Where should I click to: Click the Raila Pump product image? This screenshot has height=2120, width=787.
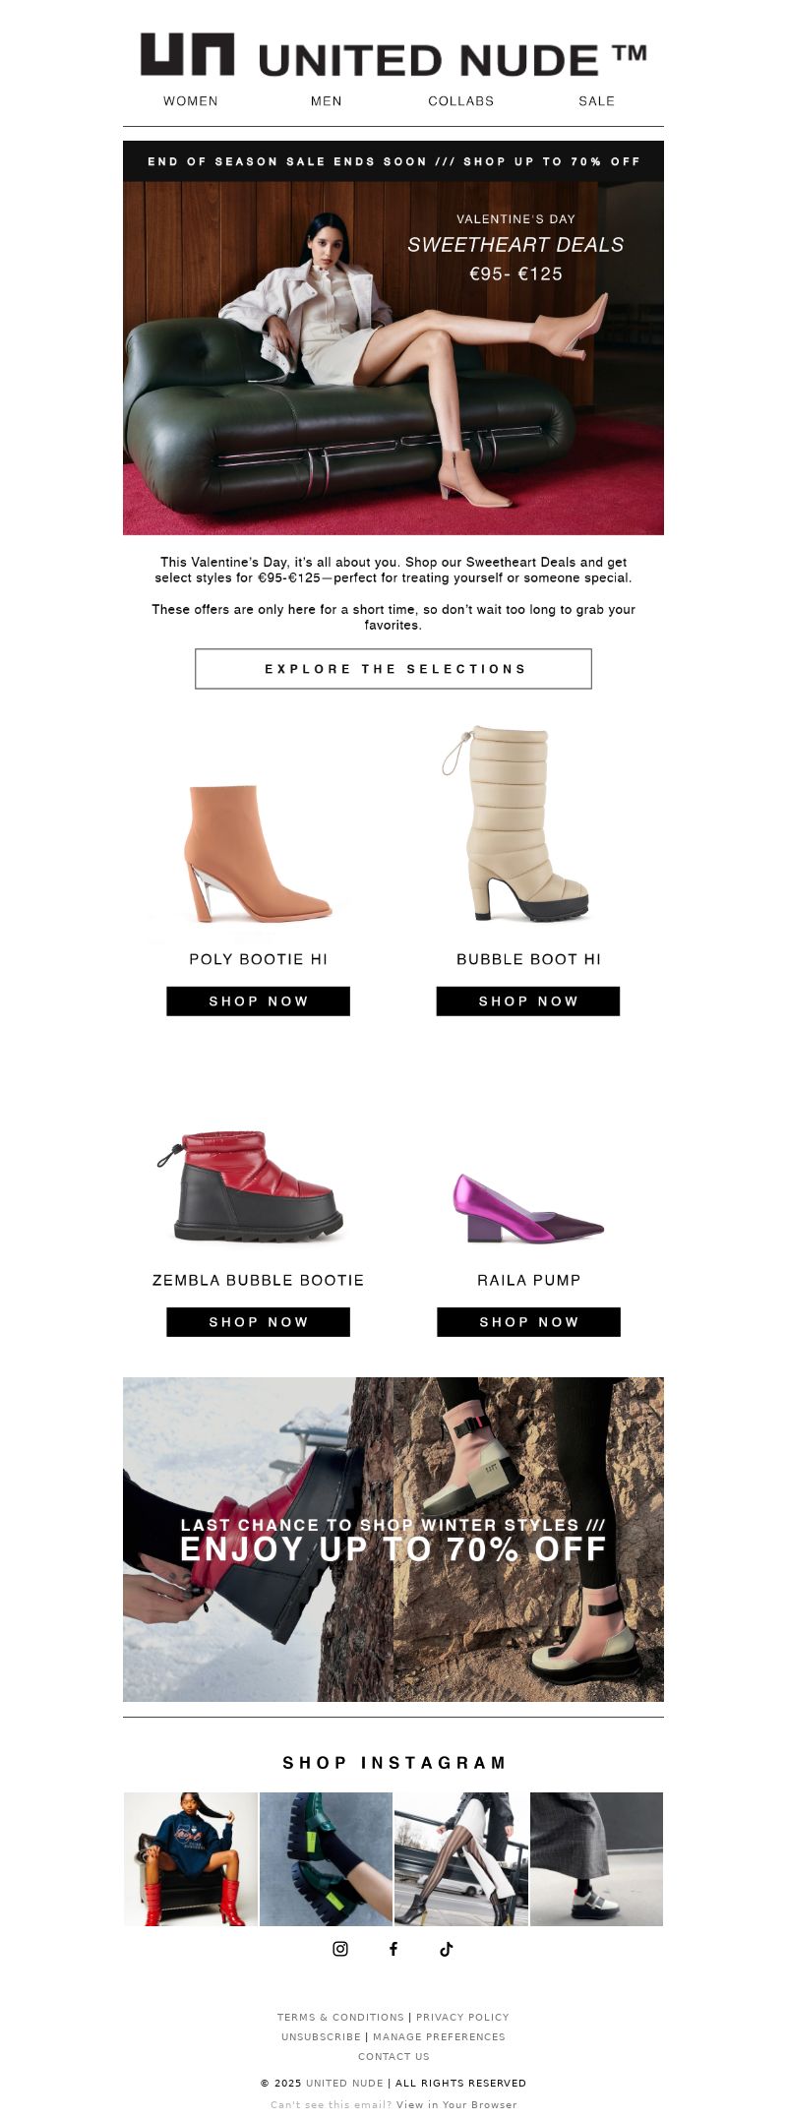tap(528, 1208)
